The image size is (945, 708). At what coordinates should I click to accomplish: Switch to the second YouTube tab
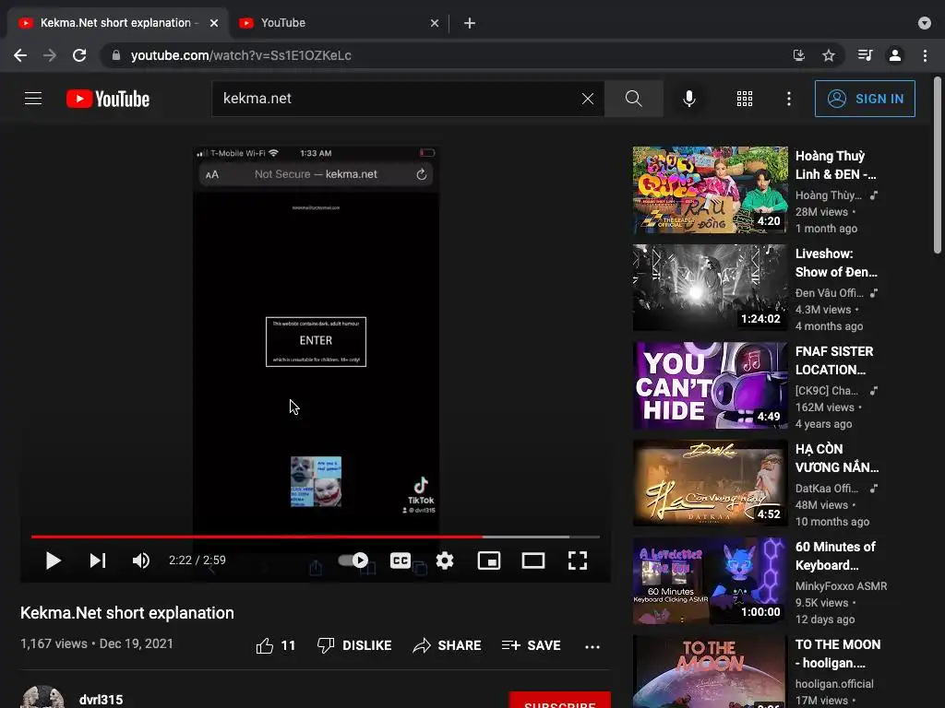pos(338,23)
